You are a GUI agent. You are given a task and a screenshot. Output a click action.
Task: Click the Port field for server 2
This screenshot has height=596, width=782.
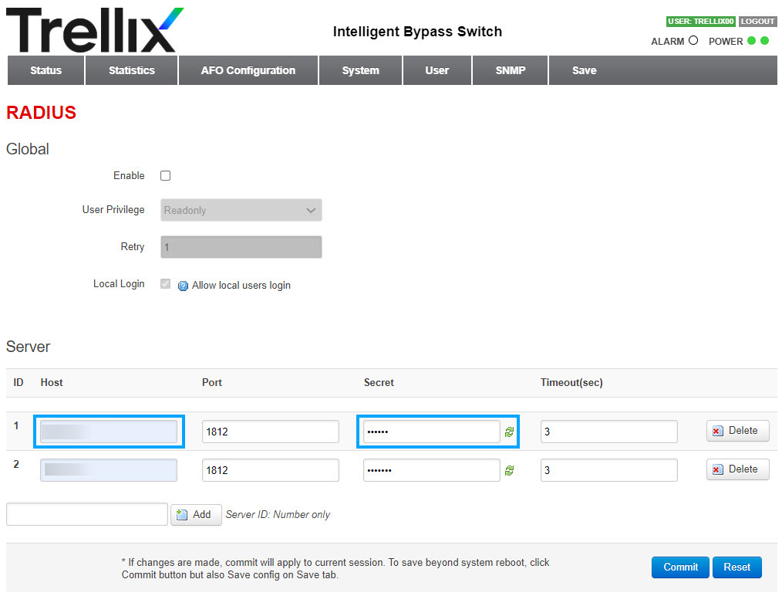pyautogui.click(x=271, y=470)
